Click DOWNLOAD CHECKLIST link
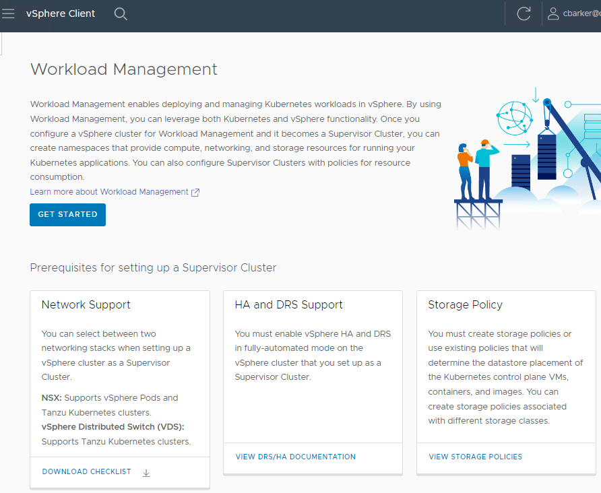The image size is (601, 493). coord(86,472)
